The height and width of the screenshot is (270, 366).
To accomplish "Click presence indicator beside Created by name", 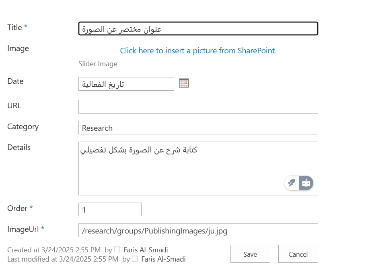I will [117, 250].
